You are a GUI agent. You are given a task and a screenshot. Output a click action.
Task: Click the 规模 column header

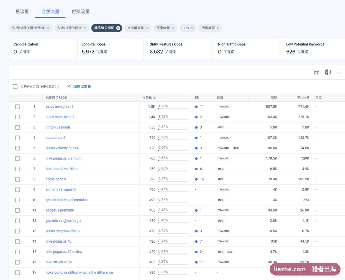(274, 98)
